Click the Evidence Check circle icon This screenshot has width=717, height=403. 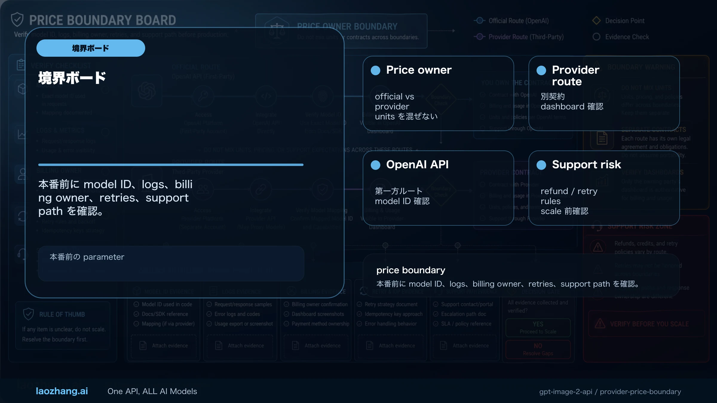click(596, 37)
